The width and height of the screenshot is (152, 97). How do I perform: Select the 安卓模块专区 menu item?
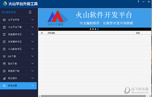coord(18,42)
